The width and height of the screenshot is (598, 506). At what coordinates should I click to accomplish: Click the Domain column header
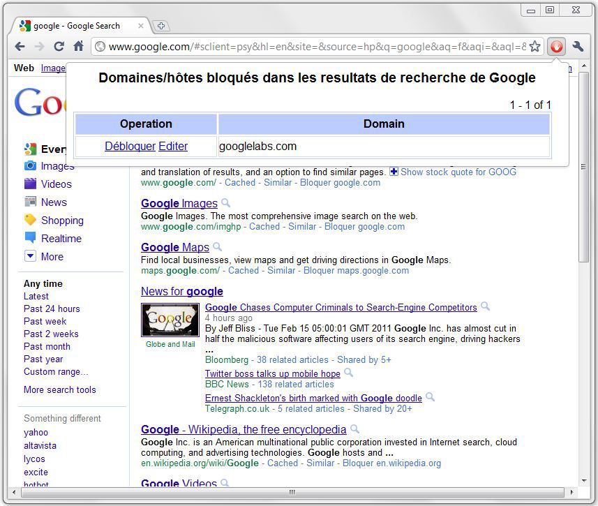point(384,124)
